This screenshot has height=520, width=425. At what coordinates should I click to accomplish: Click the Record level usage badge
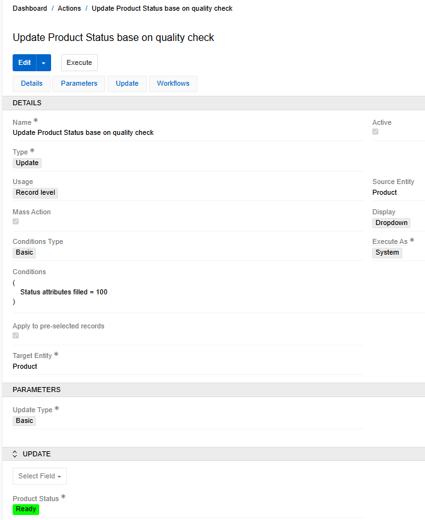(x=36, y=192)
